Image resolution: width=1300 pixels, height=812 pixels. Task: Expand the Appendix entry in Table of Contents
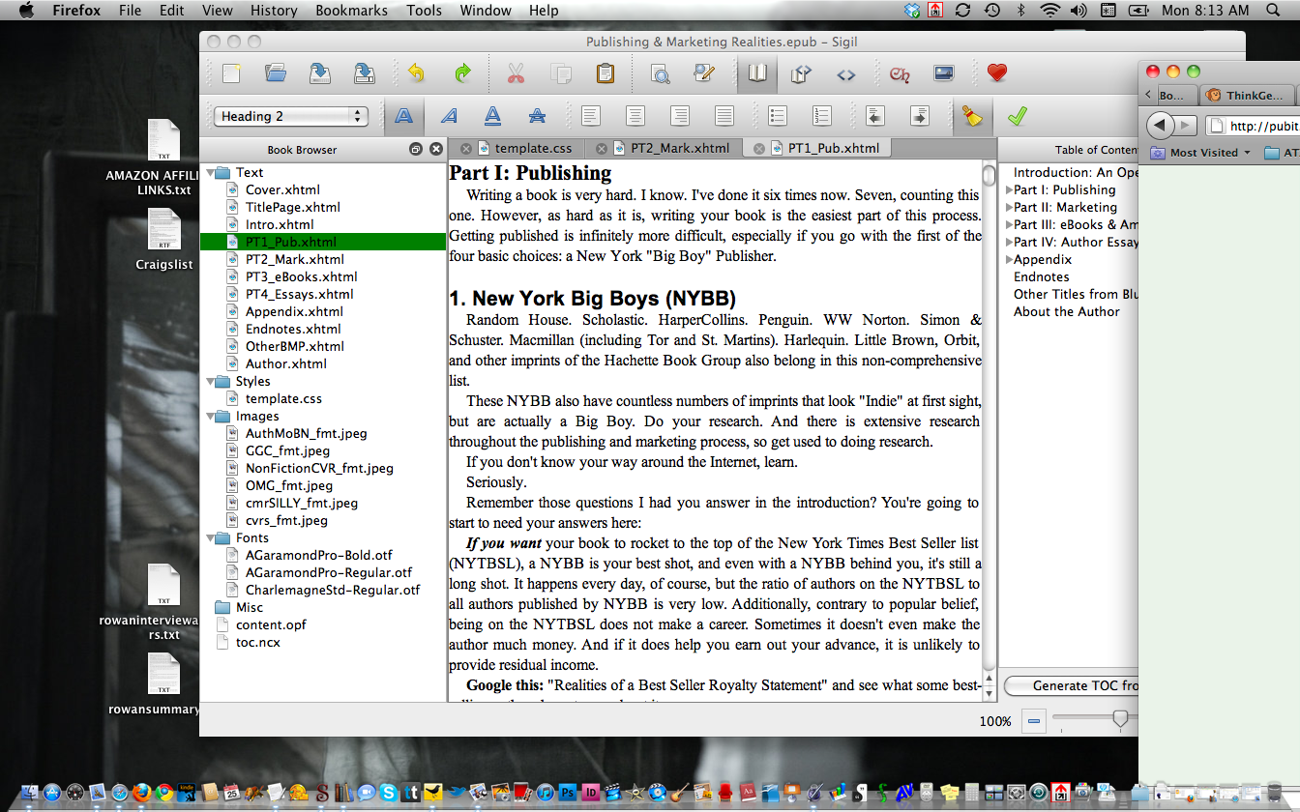pos(1009,259)
